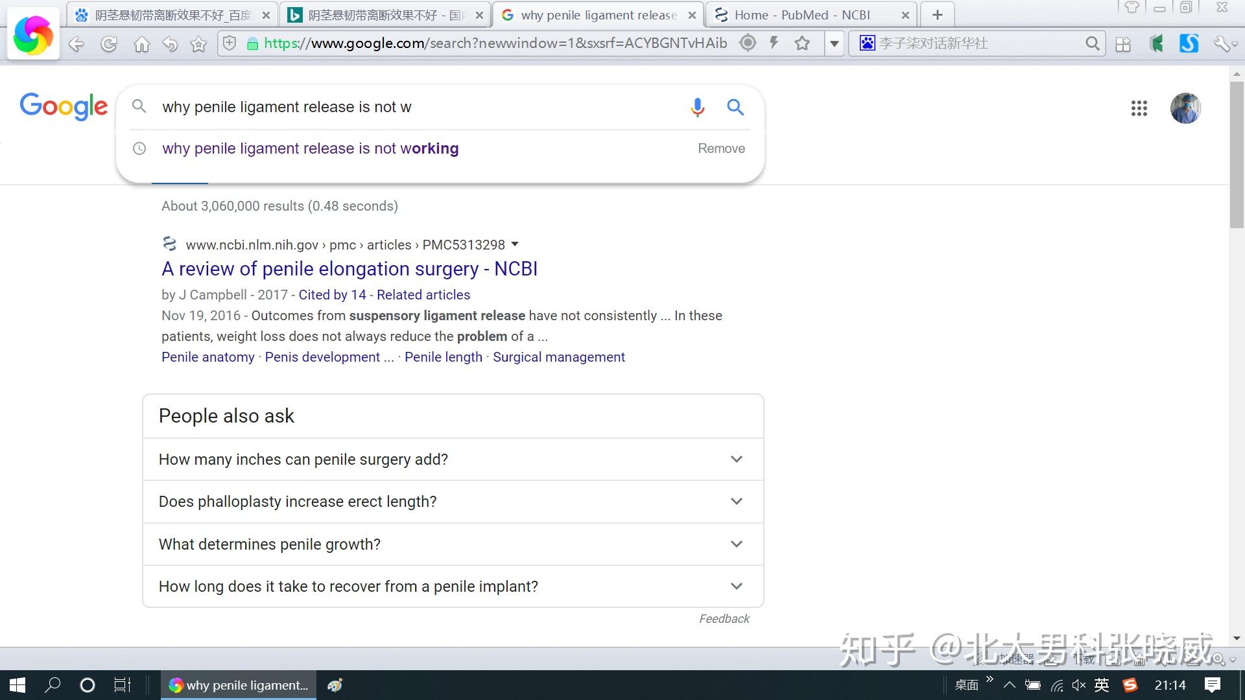
Task: Go to the browser home page icon
Action: tap(141, 44)
